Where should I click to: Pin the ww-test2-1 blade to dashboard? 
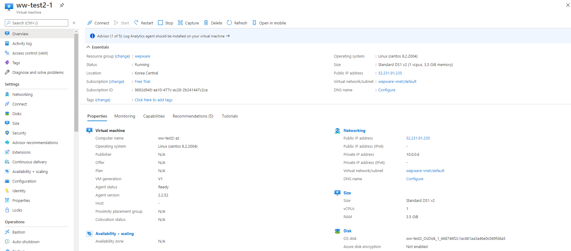[x=62, y=5]
